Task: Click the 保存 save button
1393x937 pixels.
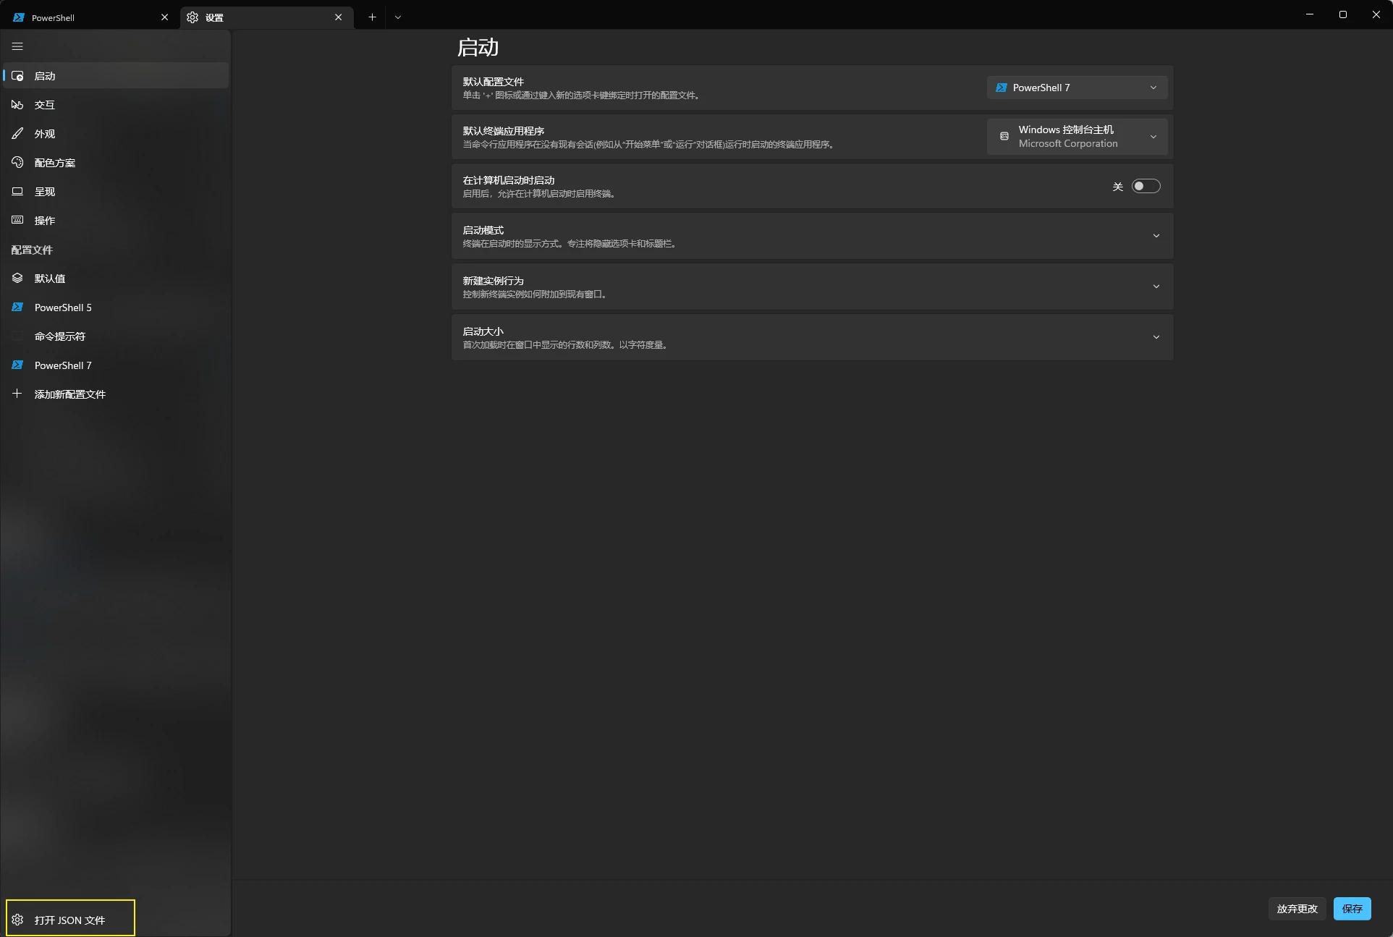Action: tap(1351, 909)
